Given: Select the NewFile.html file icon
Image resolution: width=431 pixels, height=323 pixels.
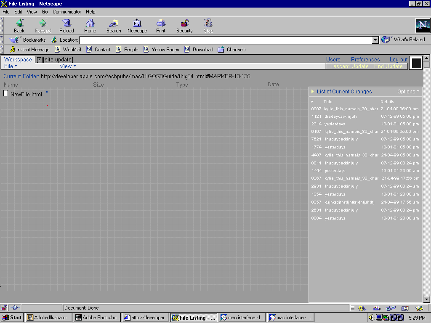Looking at the screenshot, I should (x=6, y=93).
